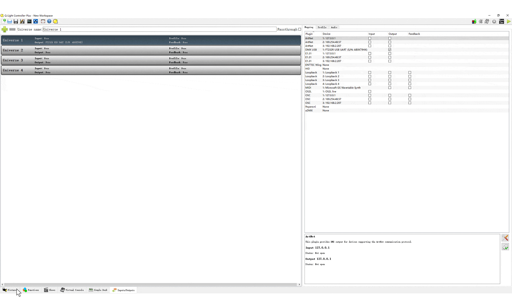Viewport: 512px width, 307px height.
Task: Click the Save Workspace As icon
Action: [x=22, y=21]
